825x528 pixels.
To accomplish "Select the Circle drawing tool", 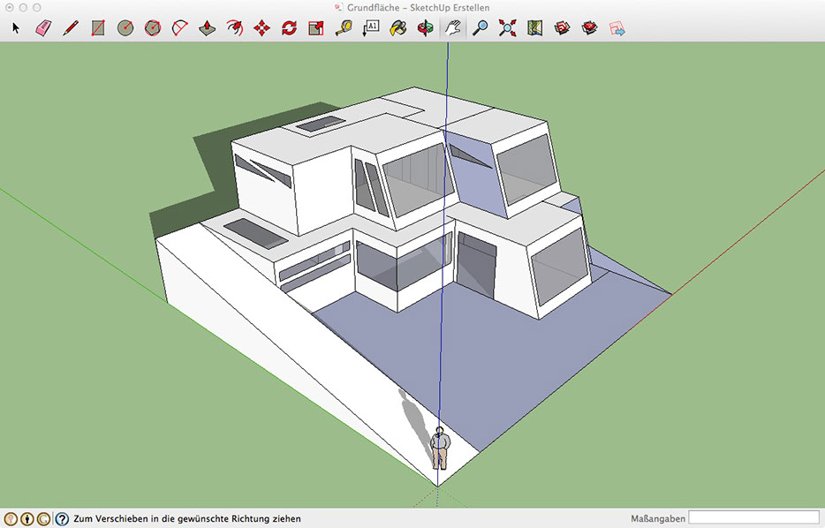I will (x=125, y=28).
